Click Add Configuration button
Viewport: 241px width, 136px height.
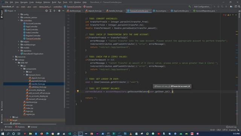(x=202, y=7)
